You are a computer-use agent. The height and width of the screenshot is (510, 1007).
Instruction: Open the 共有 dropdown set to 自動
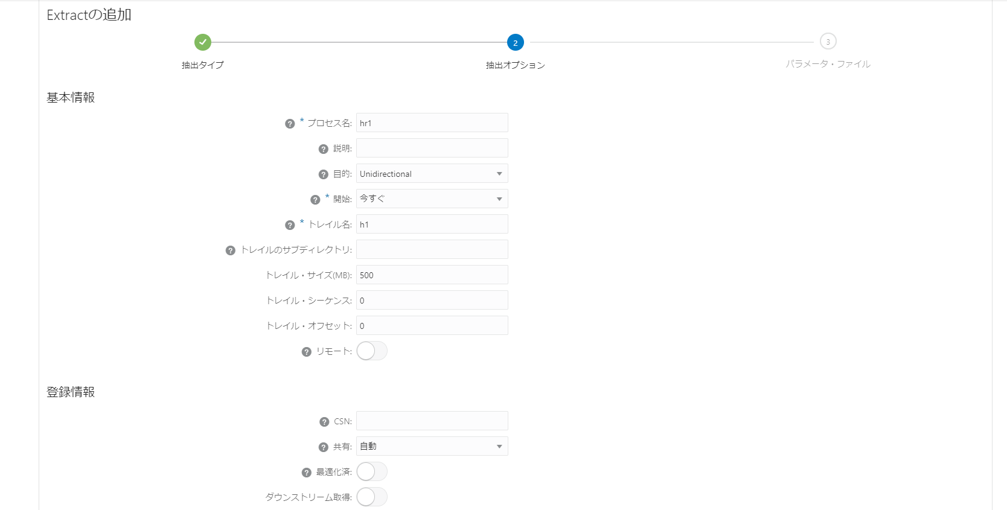pyautogui.click(x=432, y=447)
